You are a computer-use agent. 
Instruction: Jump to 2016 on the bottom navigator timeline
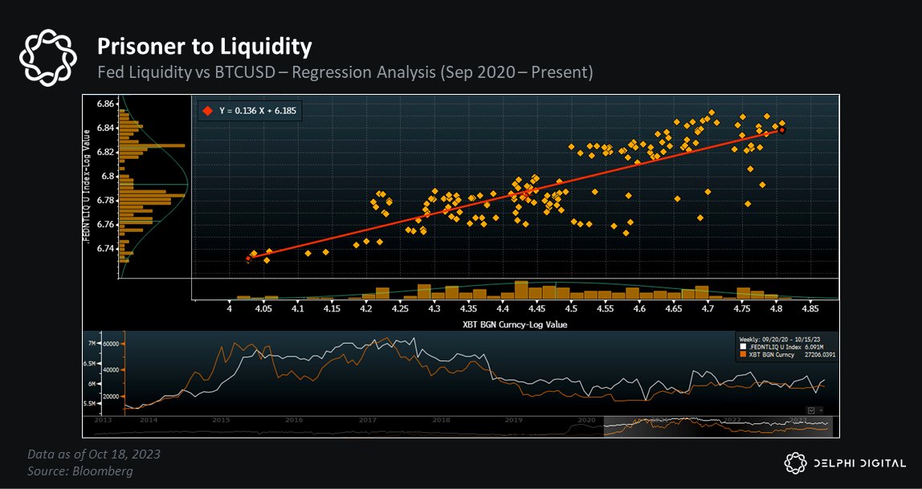pos(293,420)
